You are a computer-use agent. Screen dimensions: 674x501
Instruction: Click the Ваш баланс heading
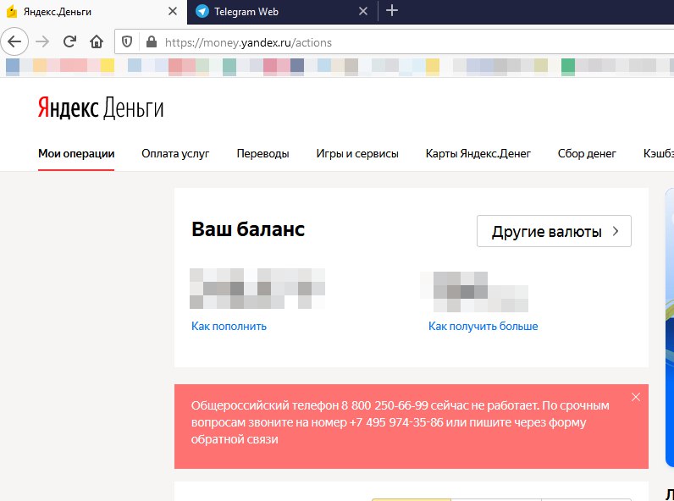(248, 229)
